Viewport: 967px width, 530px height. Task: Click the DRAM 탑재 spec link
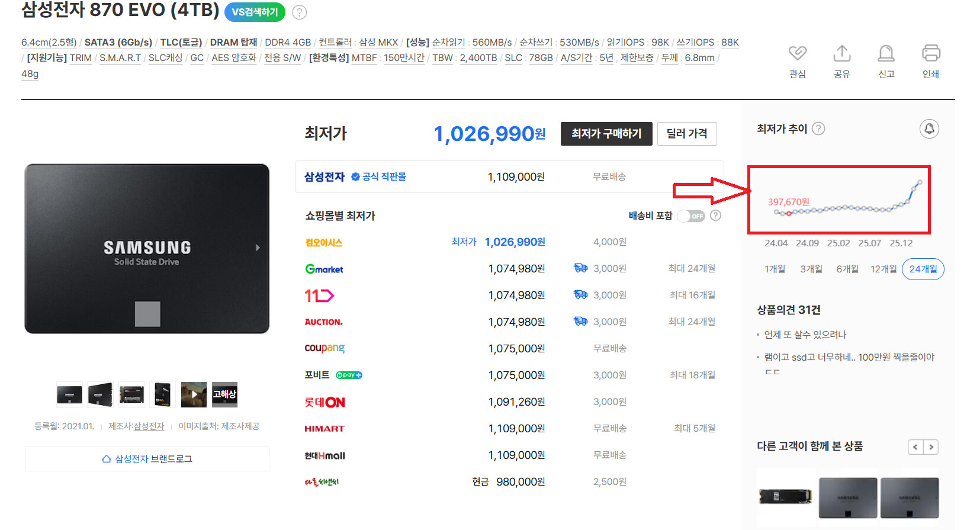234,43
